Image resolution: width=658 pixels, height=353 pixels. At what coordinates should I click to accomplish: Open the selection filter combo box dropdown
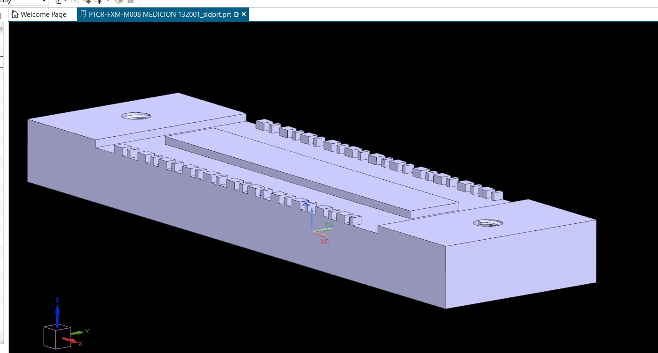pos(44,2)
